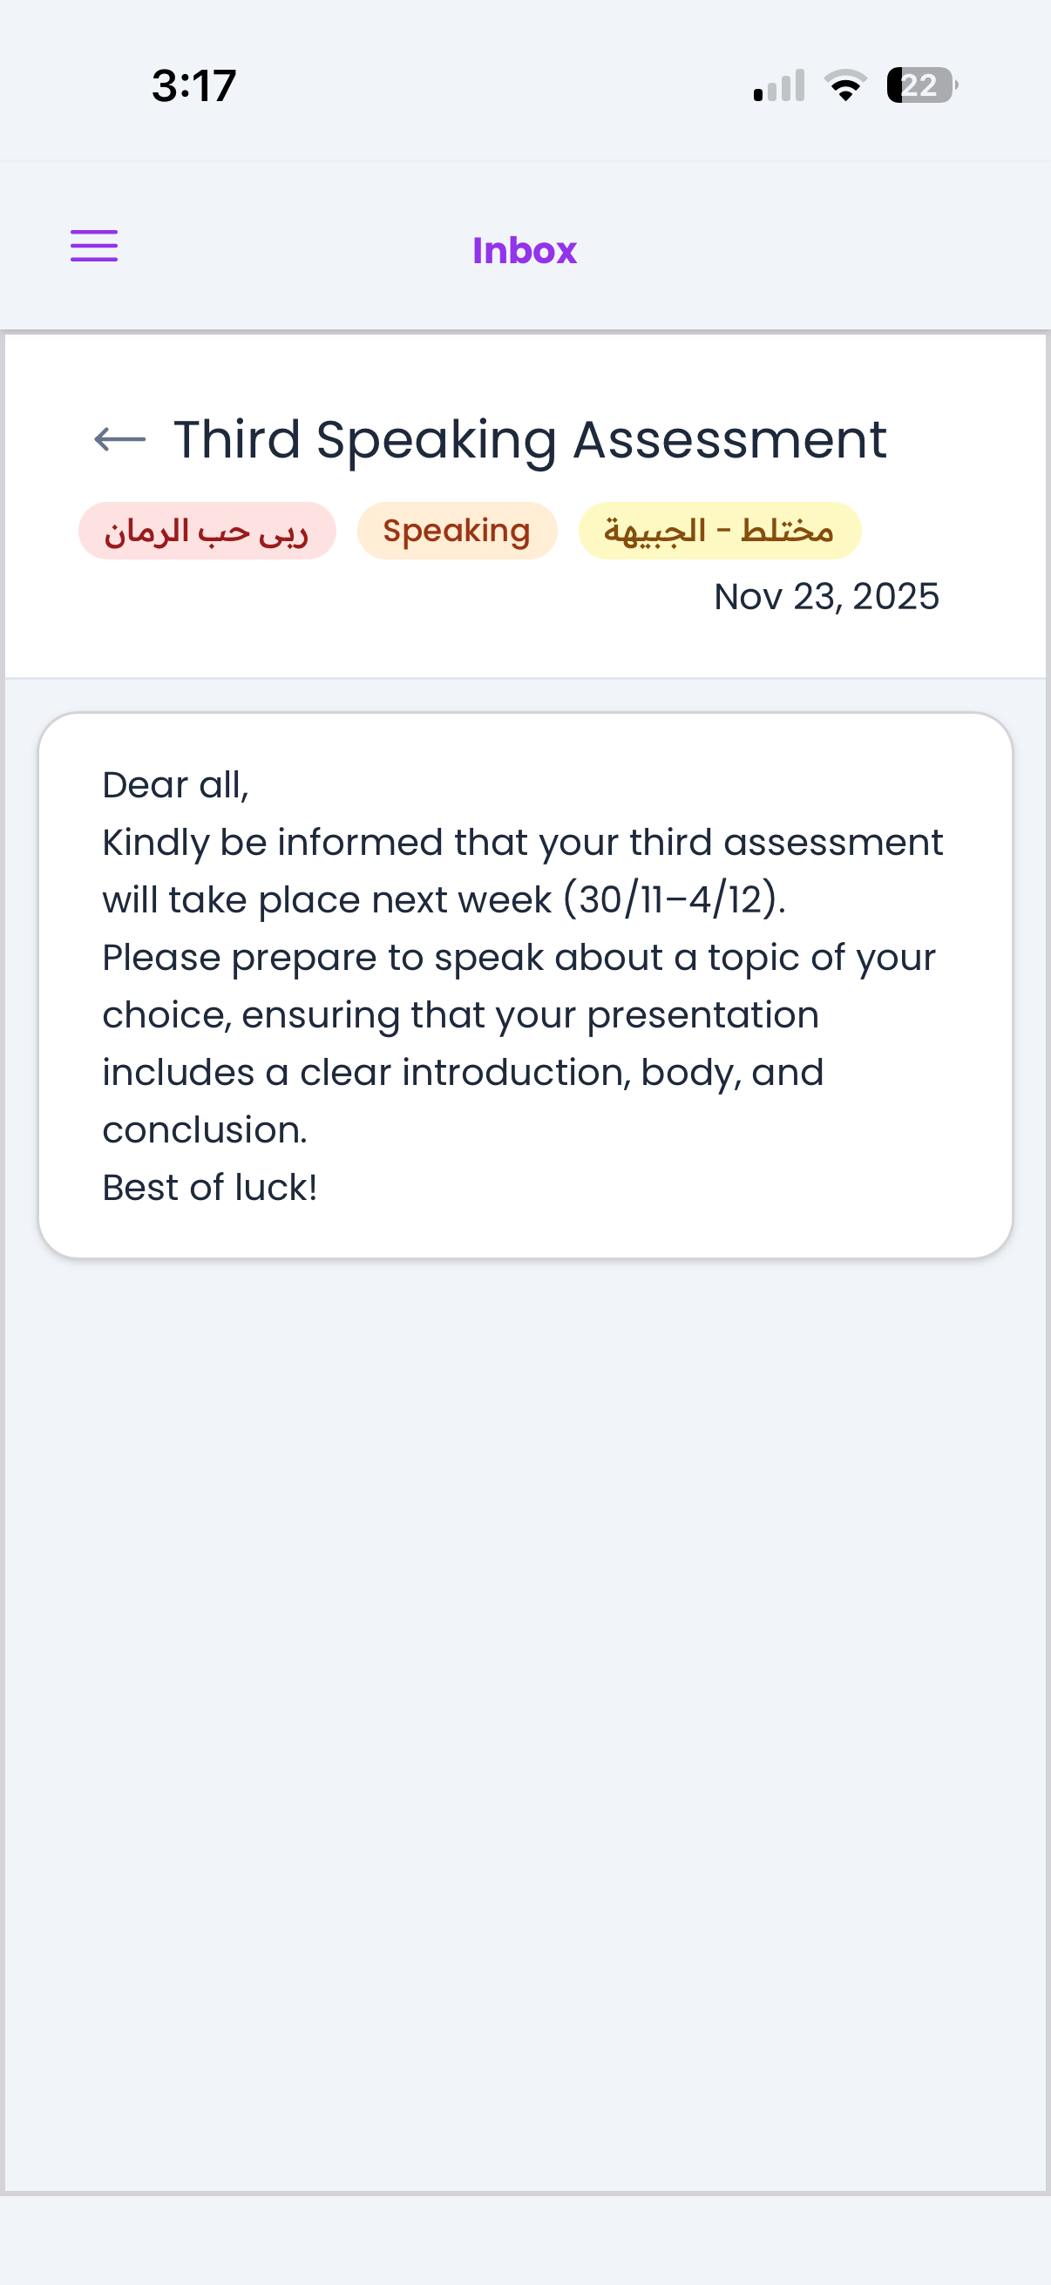The image size is (1051, 2285).
Task: Tap the Nov 23, 2025 date
Action: point(825,597)
